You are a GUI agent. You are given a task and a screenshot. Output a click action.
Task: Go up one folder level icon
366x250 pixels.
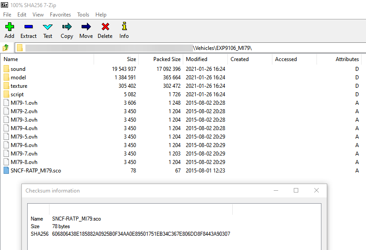6,48
